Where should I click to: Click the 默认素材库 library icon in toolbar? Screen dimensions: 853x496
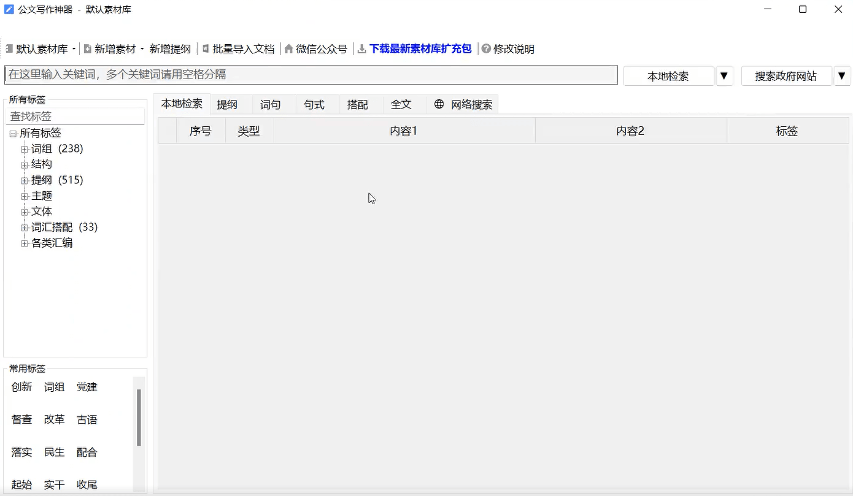click(9, 49)
